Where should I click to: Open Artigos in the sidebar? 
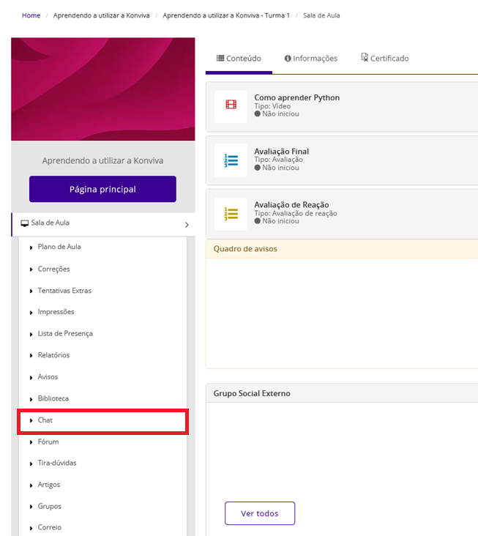pos(48,485)
